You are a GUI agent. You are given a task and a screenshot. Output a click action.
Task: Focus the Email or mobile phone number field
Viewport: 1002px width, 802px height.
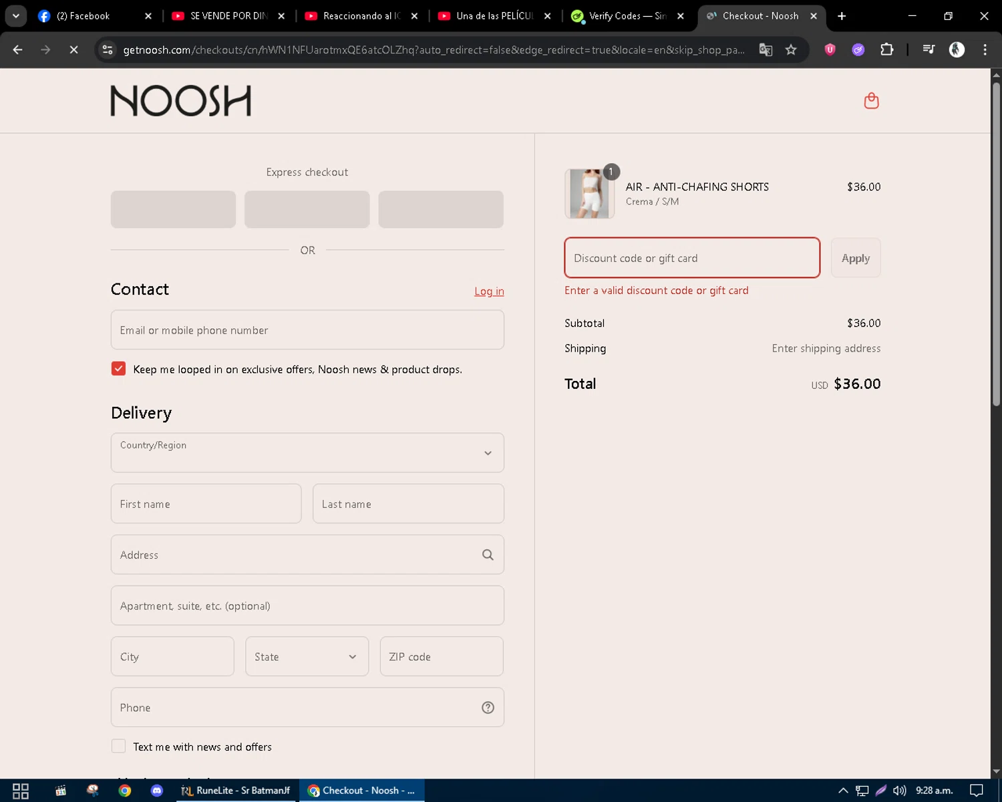pyautogui.click(x=307, y=329)
